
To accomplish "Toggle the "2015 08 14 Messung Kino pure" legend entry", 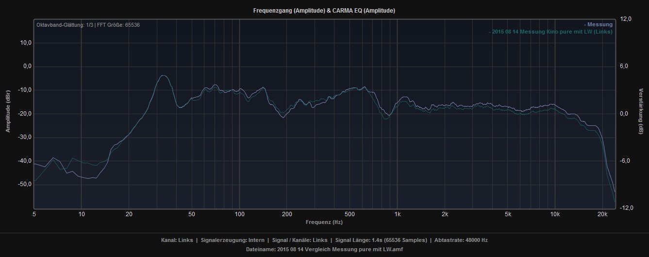I will [551, 32].
